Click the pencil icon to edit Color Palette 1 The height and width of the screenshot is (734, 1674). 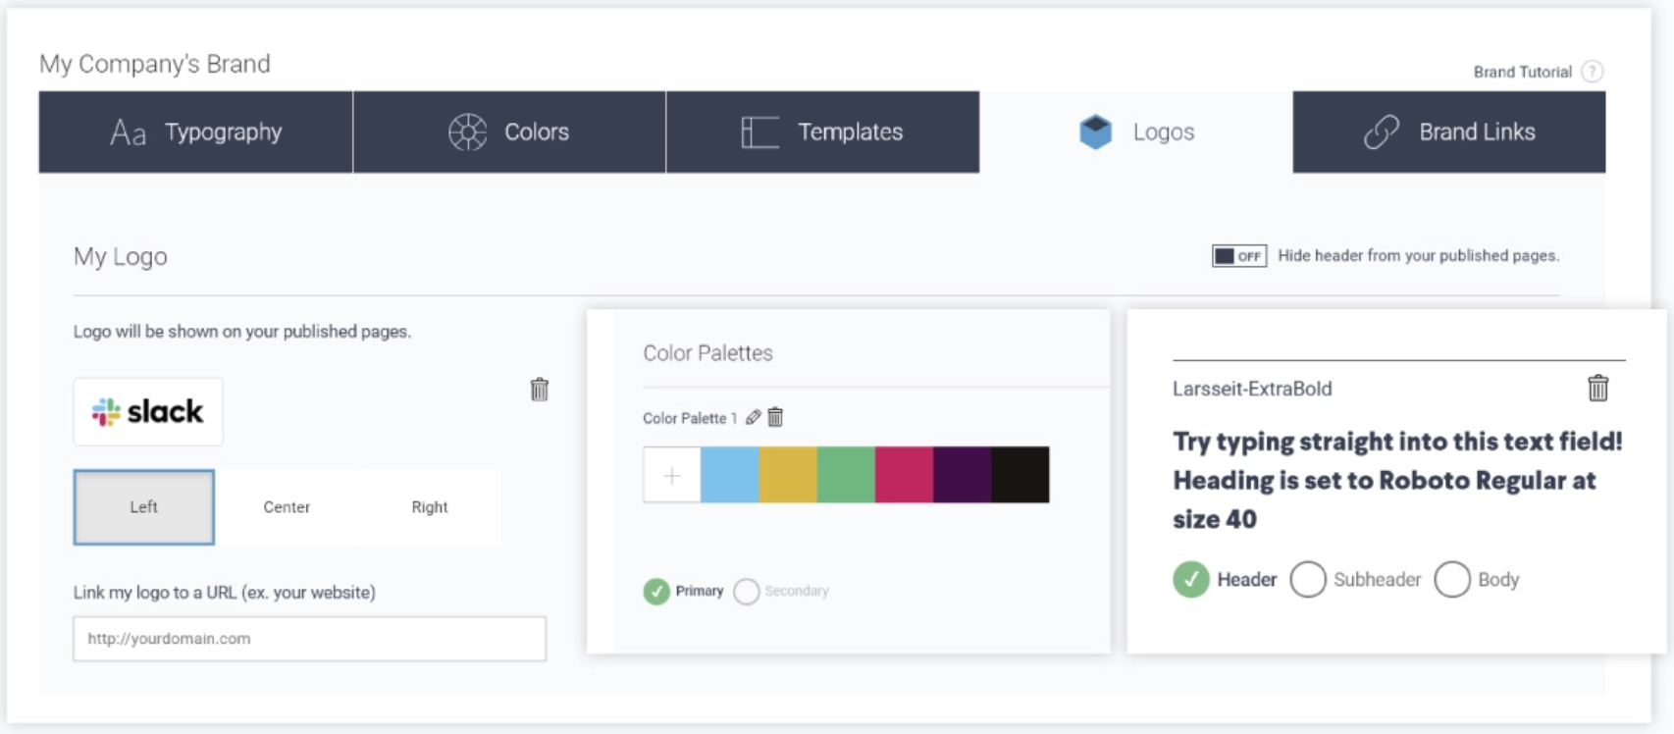pyautogui.click(x=753, y=418)
